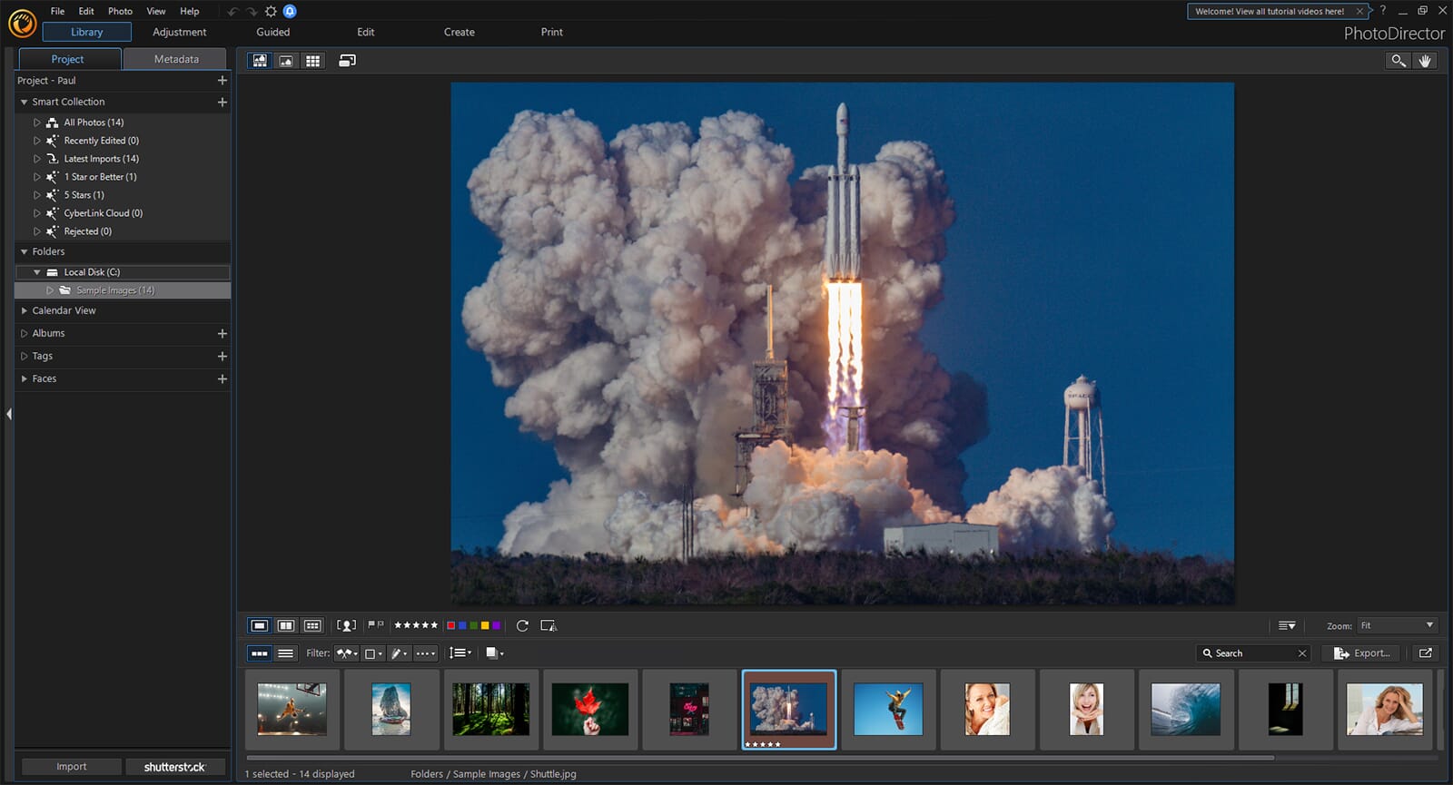Switch to viewer and browser mode icon
The height and width of the screenshot is (785, 1453).
coord(260,61)
